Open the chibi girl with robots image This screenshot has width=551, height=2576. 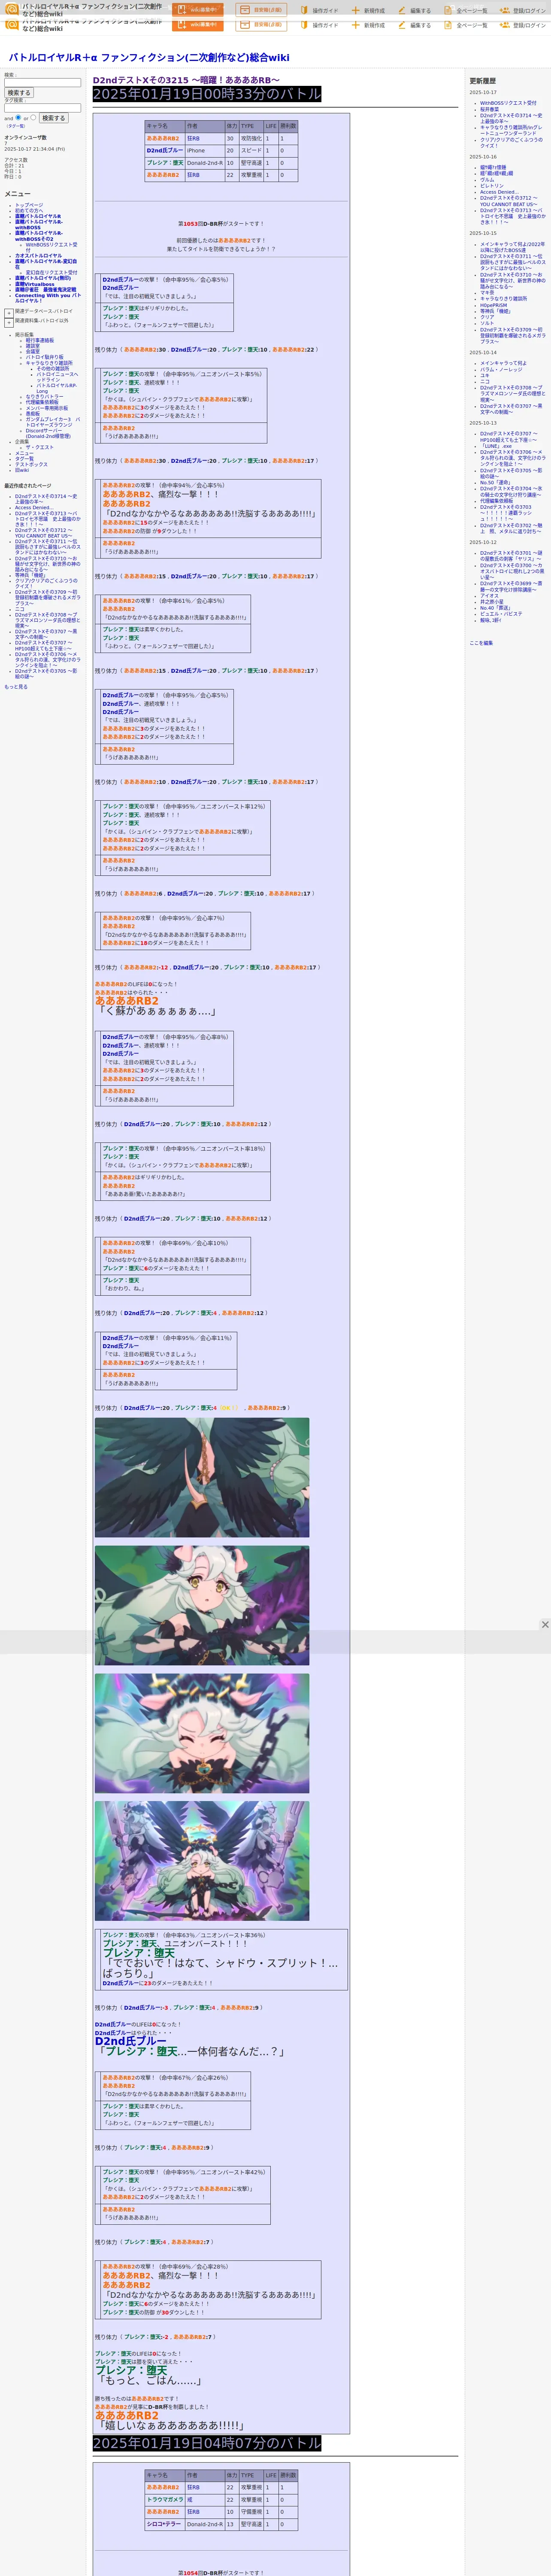pos(202,1861)
